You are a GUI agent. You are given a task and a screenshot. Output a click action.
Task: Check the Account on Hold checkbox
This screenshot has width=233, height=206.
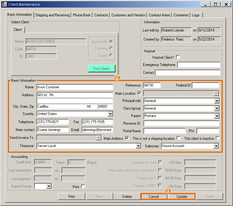point(160,162)
